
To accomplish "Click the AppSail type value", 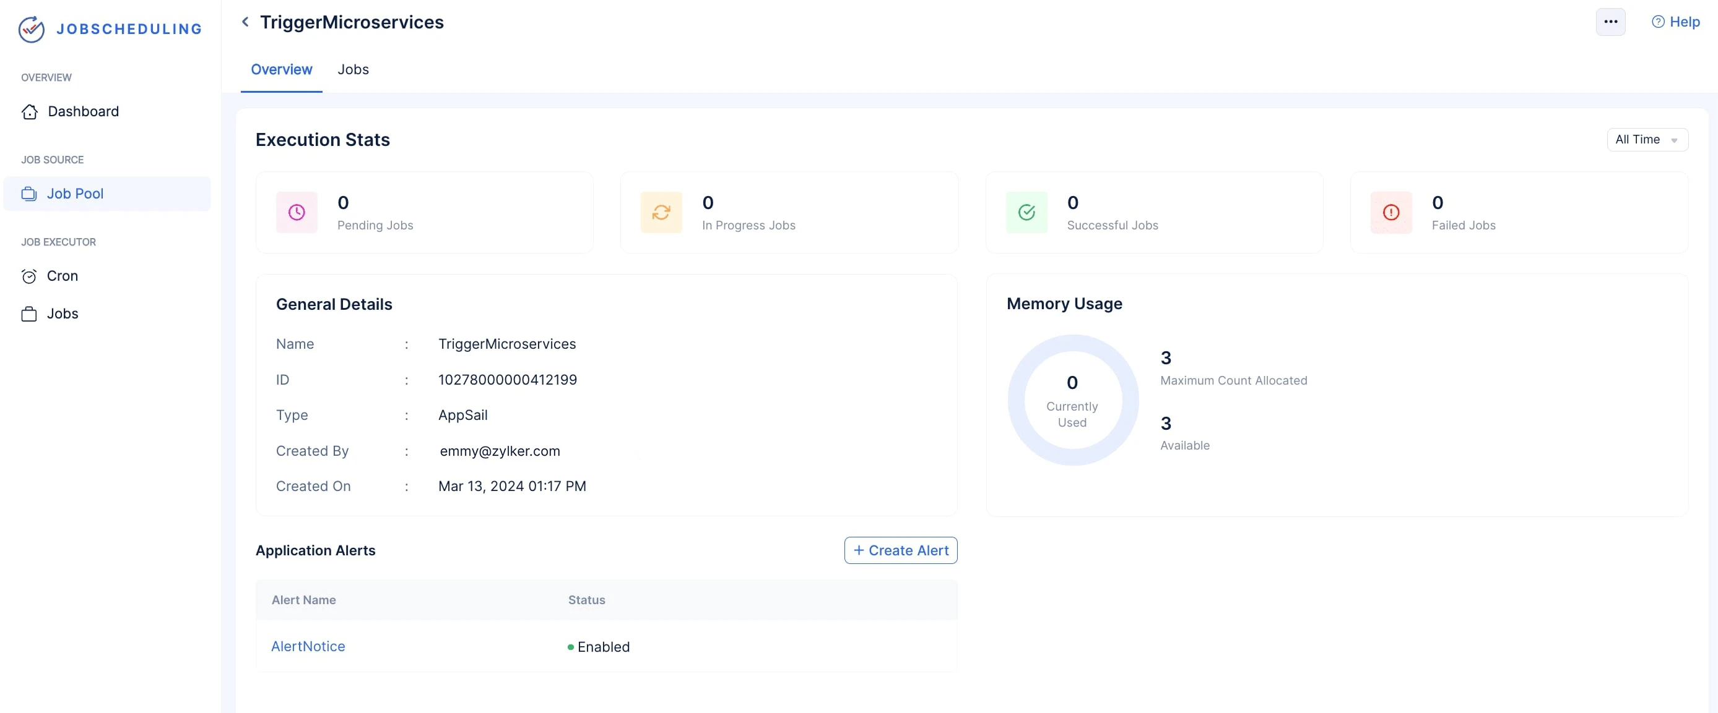I will point(463,415).
